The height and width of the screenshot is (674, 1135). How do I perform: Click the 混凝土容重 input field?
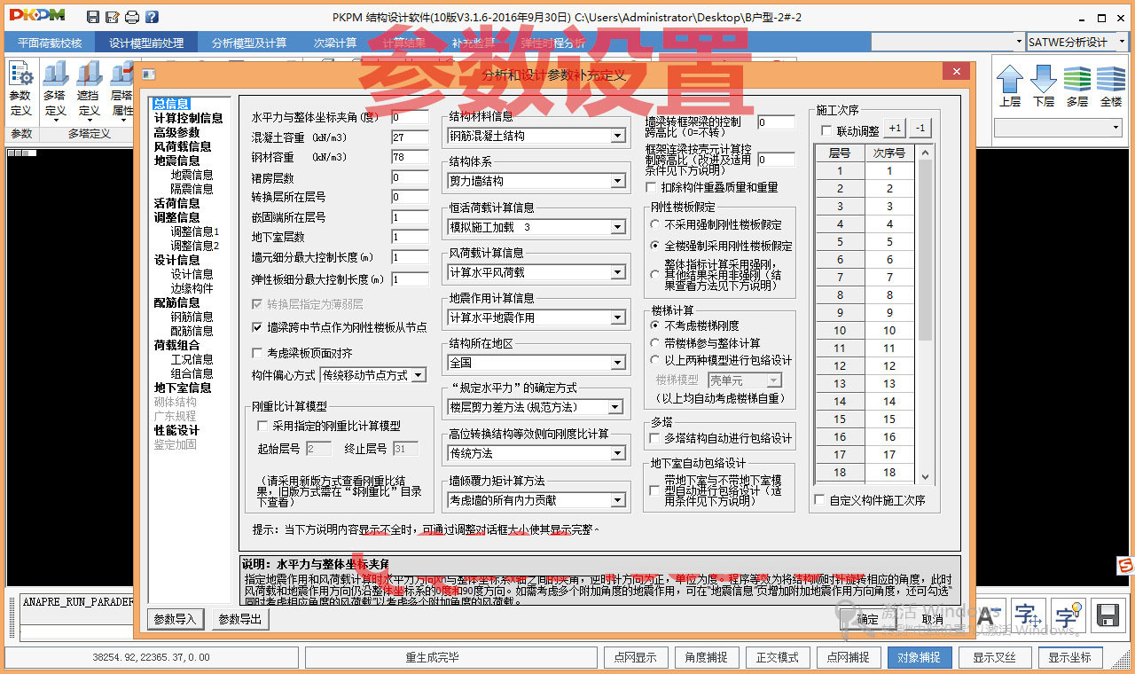[x=409, y=137]
